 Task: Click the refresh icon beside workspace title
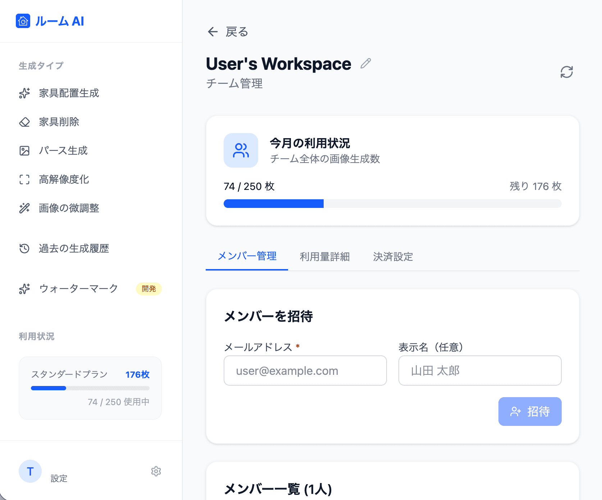click(566, 72)
